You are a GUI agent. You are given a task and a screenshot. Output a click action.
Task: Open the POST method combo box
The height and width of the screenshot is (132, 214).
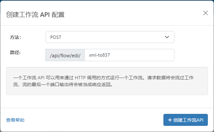[110, 37]
